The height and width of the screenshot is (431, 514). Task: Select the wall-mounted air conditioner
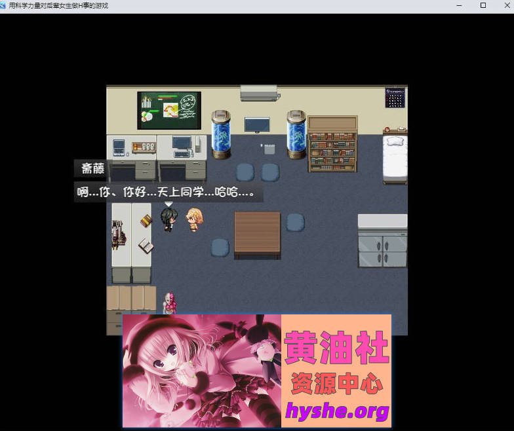click(260, 93)
